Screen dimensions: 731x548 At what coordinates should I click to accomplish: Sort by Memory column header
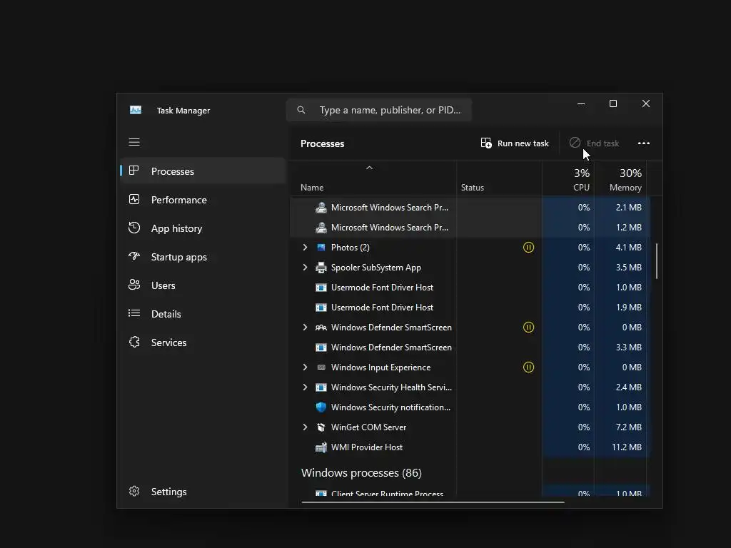point(620,180)
